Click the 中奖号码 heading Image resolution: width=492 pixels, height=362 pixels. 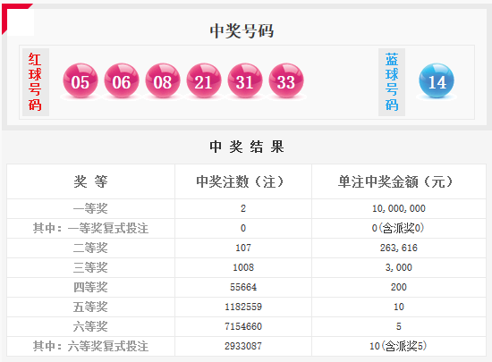(x=242, y=31)
